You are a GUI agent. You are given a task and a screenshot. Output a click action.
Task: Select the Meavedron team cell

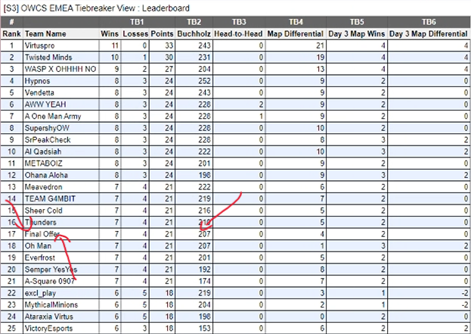pyautogui.click(x=61, y=187)
